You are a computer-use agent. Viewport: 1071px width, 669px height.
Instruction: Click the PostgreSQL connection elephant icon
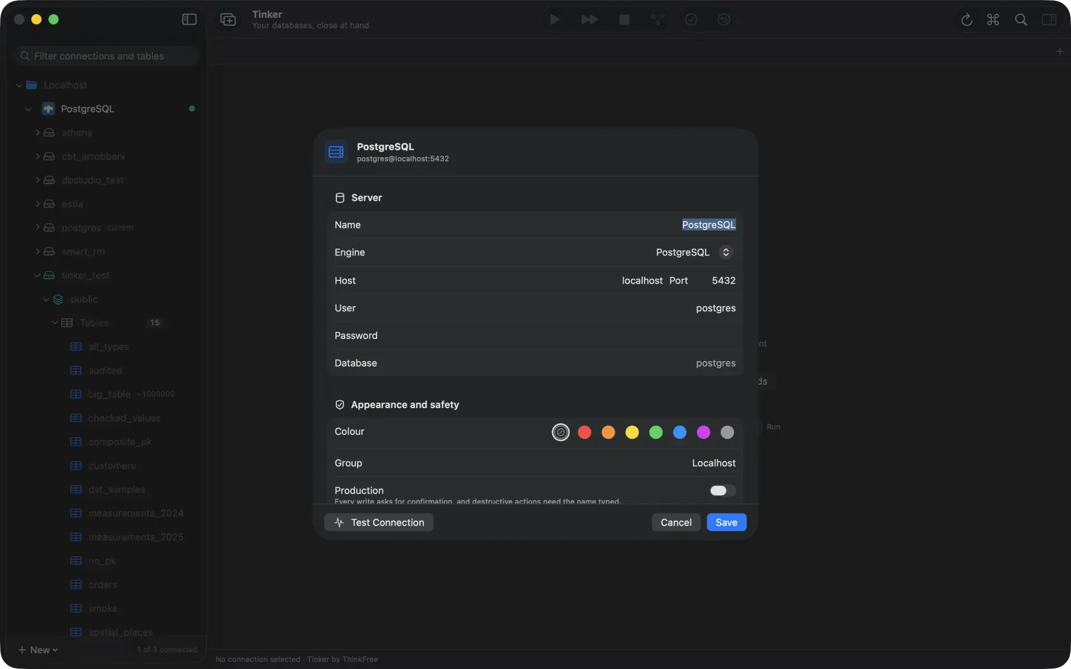point(49,109)
